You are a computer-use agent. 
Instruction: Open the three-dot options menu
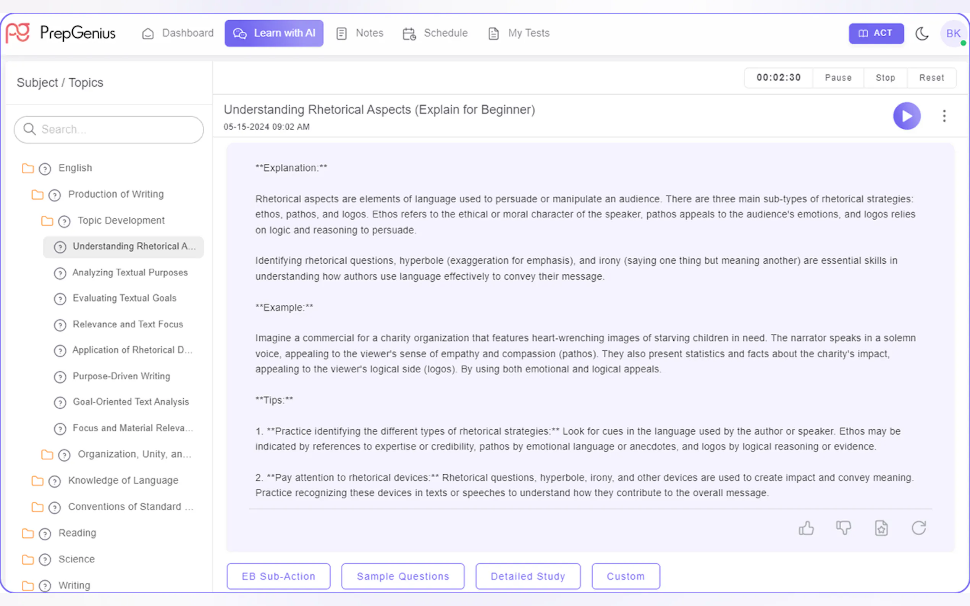(x=944, y=116)
